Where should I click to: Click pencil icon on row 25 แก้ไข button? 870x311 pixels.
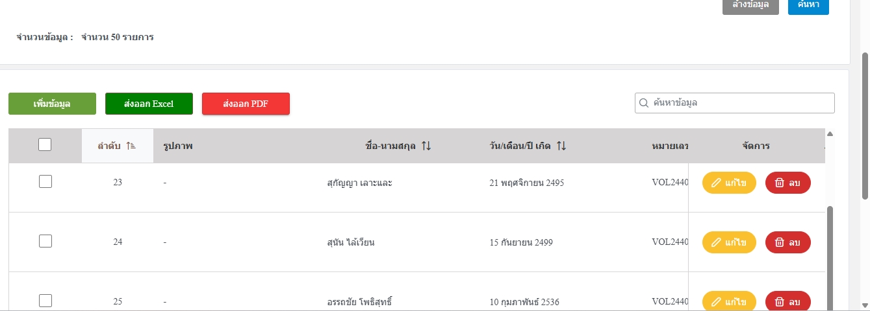pyautogui.click(x=717, y=302)
